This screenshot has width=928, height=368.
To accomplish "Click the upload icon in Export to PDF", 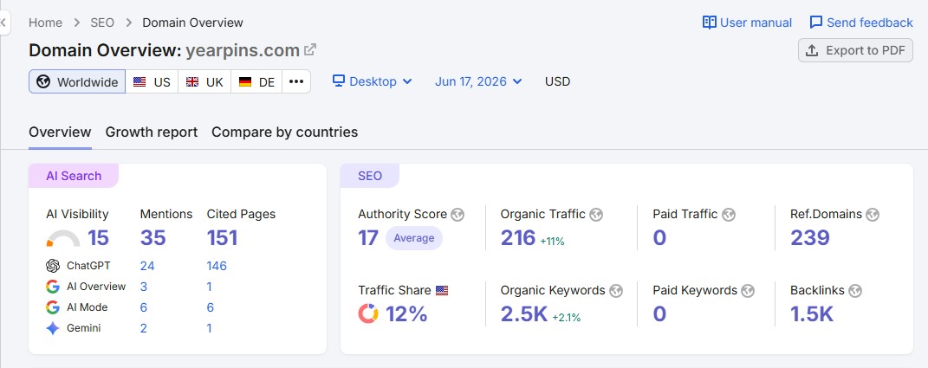I will pyautogui.click(x=812, y=50).
